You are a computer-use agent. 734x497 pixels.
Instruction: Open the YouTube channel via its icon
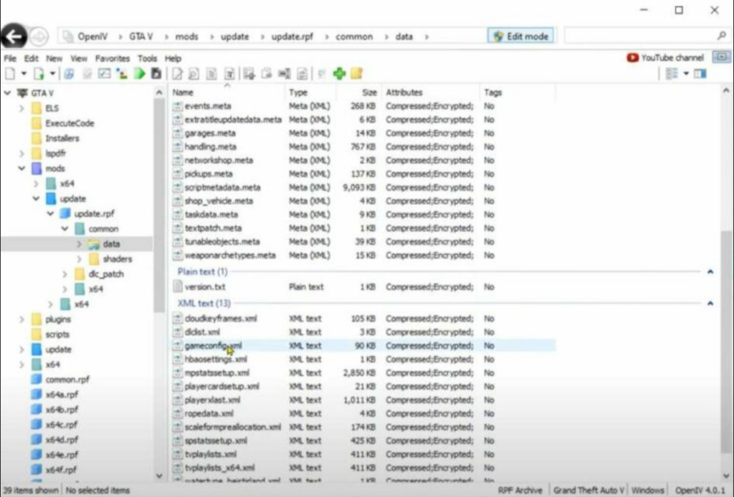pyautogui.click(x=631, y=55)
